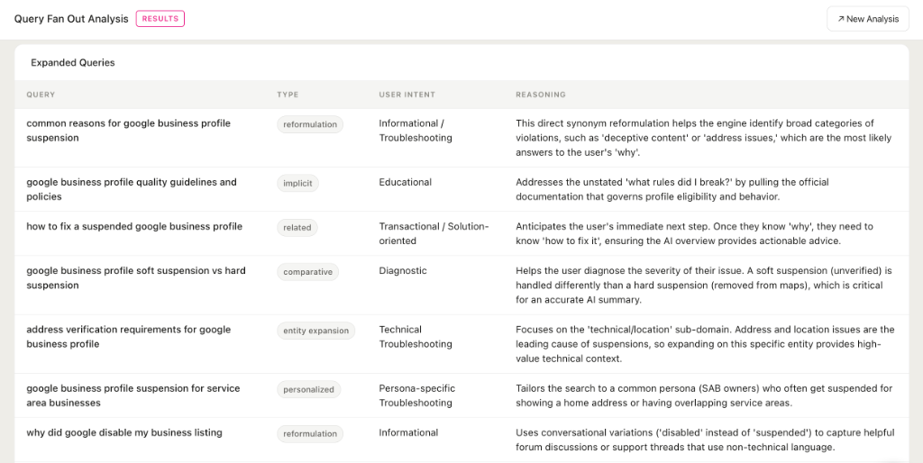Click the entity expansion type tag
The width and height of the screenshot is (923, 463).
[316, 331]
